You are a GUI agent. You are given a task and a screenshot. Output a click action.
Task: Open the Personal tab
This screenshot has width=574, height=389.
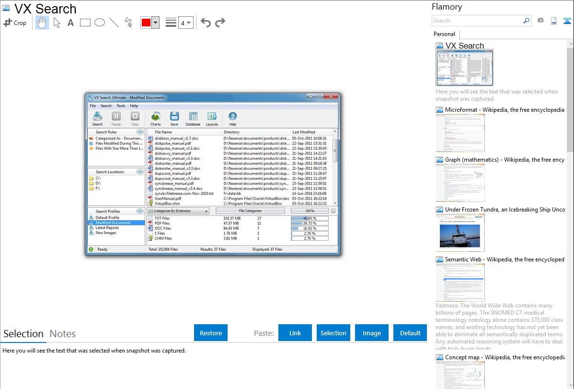444,34
